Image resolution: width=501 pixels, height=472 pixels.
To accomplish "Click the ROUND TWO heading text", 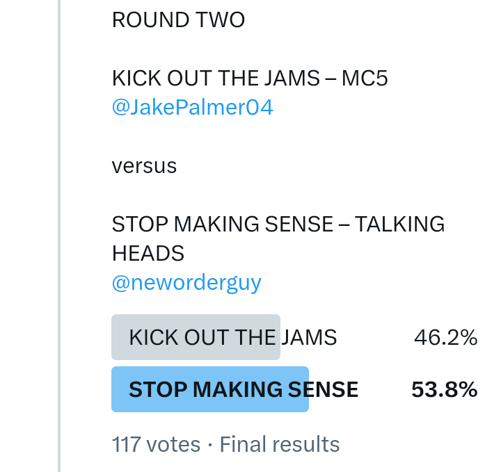I will pos(178,20).
